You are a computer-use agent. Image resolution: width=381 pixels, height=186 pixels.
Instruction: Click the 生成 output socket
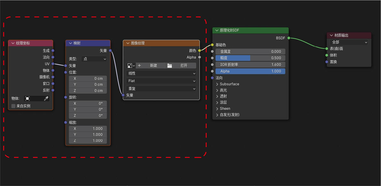pos(53,51)
